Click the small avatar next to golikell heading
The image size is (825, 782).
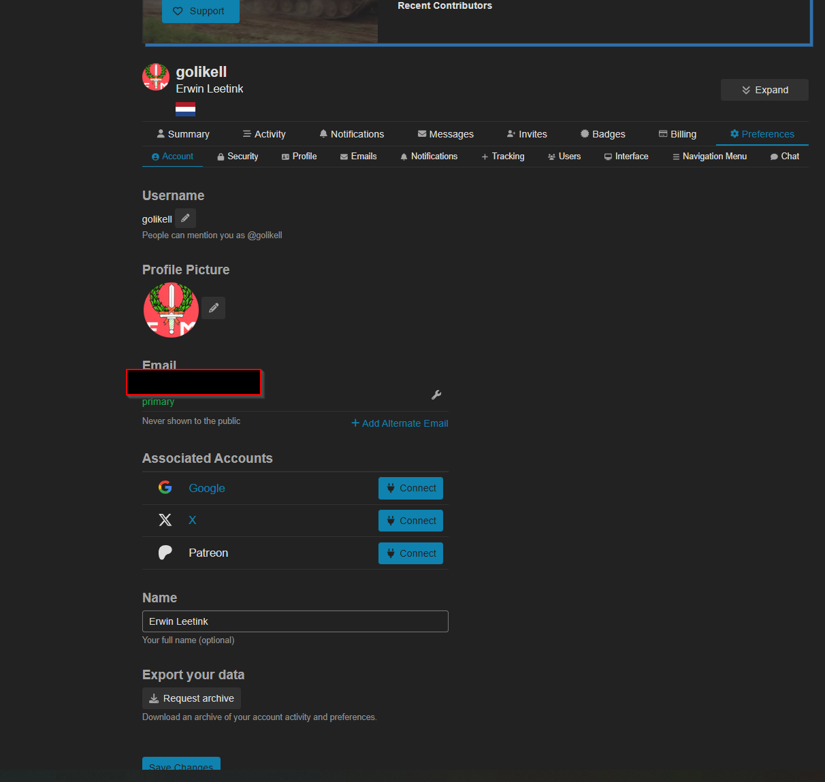(156, 77)
